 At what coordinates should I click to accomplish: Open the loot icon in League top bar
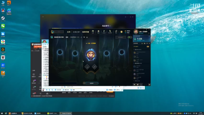pyautogui.click(x=110, y=32)
